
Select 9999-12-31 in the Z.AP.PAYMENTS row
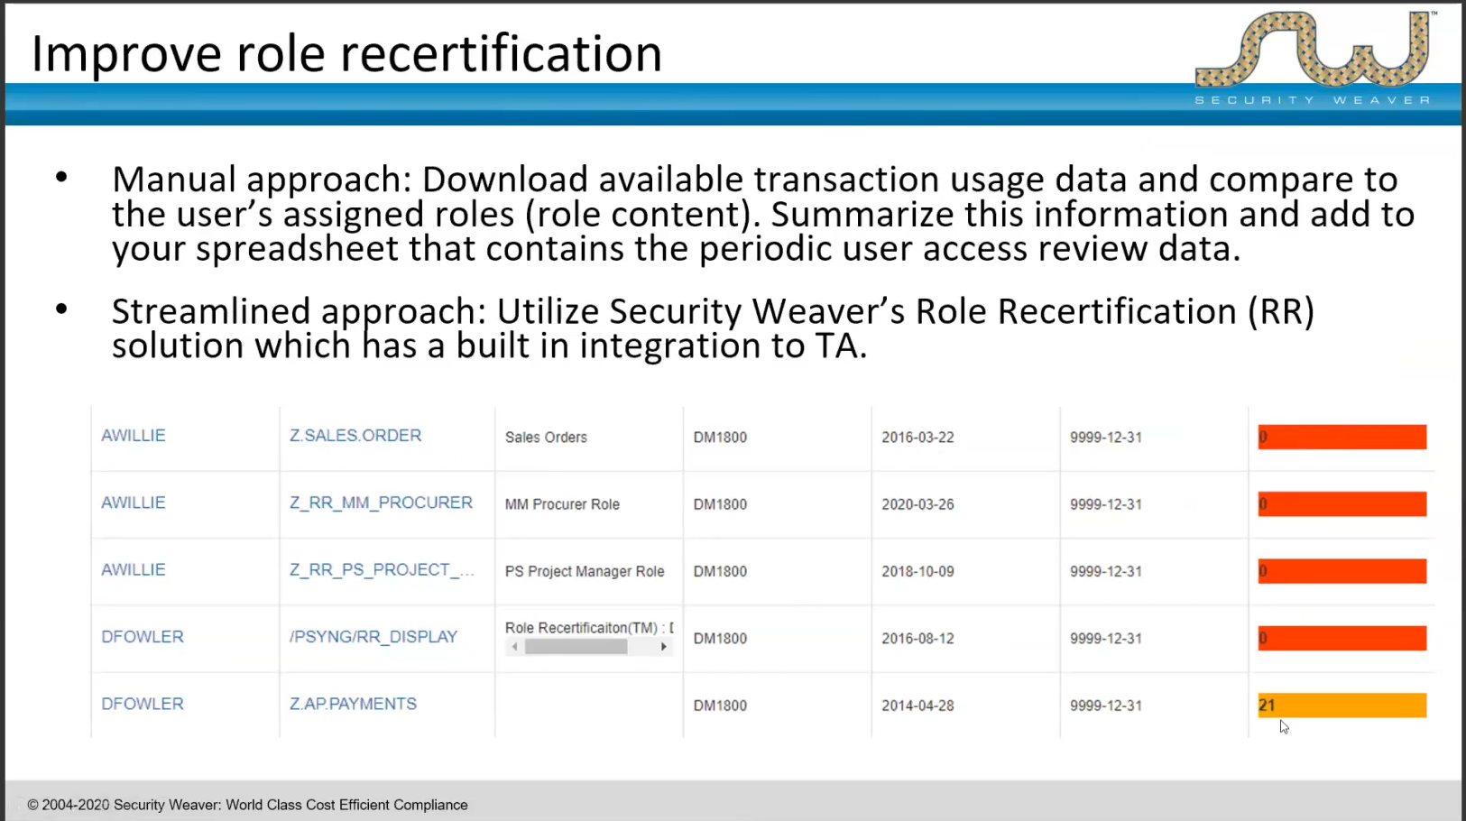coord(1106,706)
